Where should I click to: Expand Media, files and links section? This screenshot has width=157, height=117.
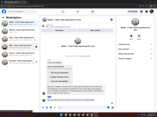(x=135, y=54)
